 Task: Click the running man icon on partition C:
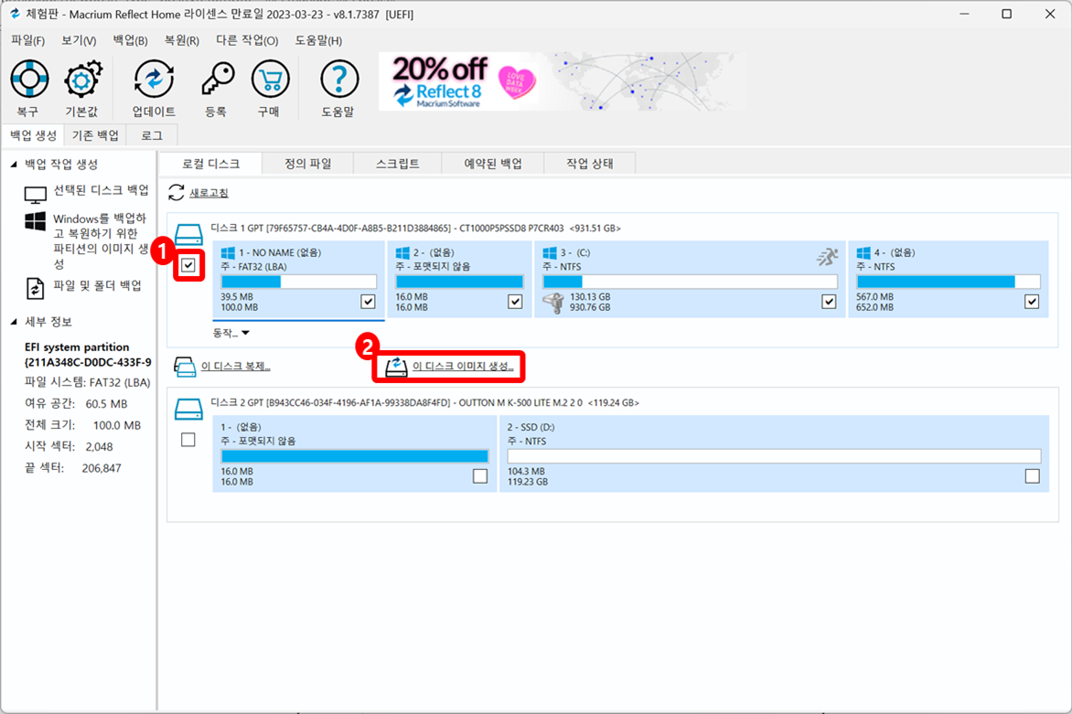[x=827, y=257]
